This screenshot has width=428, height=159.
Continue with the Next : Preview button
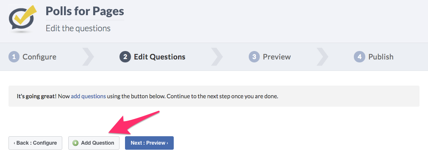(149, 143)
